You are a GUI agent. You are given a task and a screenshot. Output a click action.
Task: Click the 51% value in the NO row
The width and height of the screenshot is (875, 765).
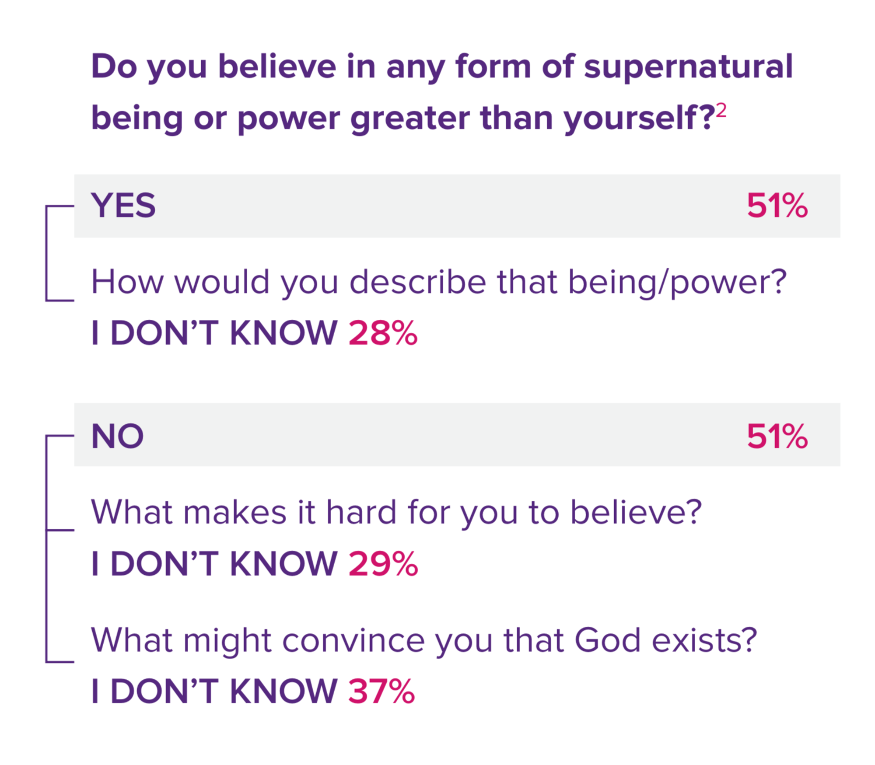[x=777, y=437]
